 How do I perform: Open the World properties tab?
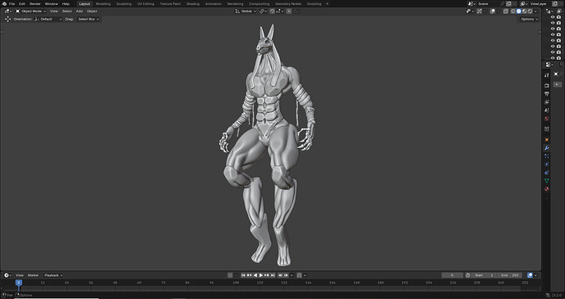coord(547,118)
